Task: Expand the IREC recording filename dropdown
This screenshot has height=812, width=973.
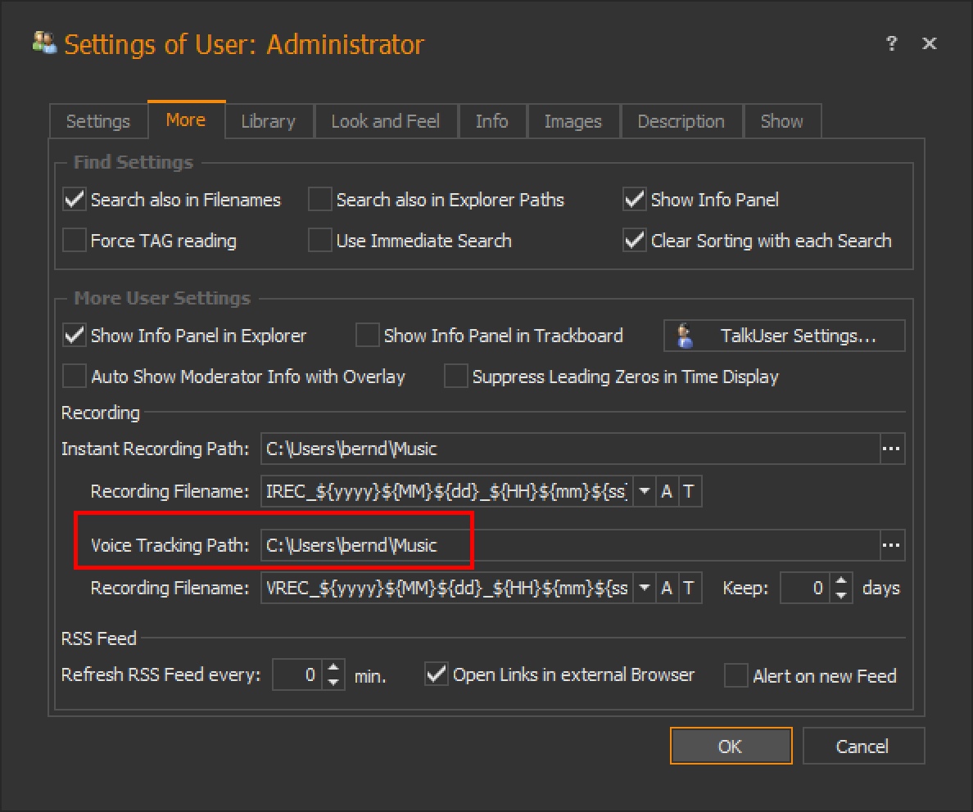Action: tap(644, 492)
